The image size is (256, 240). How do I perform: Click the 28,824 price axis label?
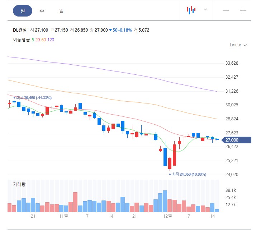tap(232, 119)
